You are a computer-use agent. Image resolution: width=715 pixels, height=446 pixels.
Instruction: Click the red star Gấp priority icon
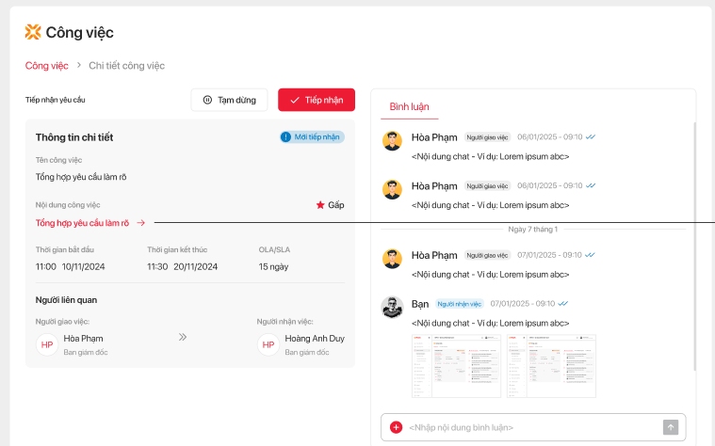tap(320, 204)
